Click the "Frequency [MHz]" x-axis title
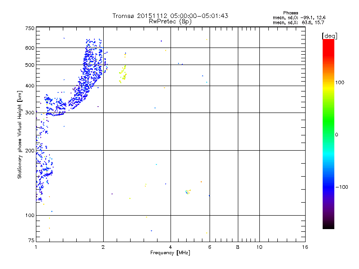The height and width of the screenshot is (269, 359). point(170,253)
